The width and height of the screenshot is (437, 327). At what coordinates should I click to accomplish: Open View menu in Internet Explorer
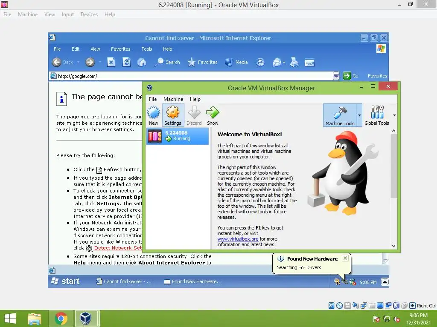[95, 49]
